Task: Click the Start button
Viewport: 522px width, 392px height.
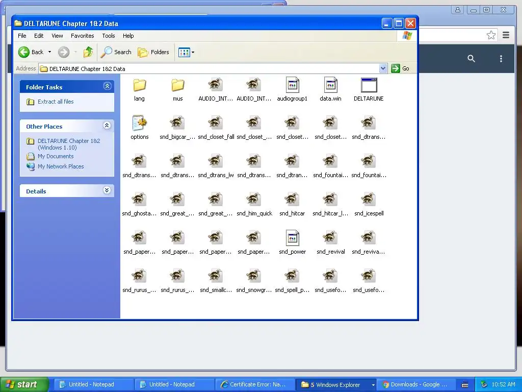Action: (x=24, y=384)
